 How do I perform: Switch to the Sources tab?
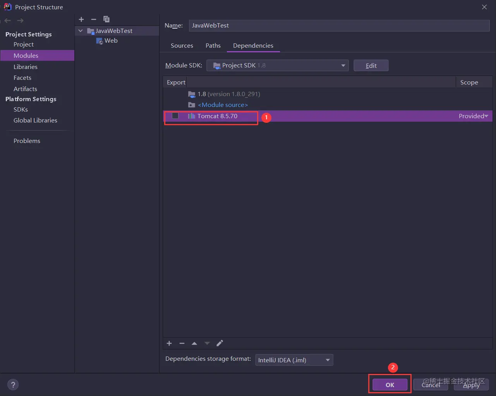pos(182,46)
